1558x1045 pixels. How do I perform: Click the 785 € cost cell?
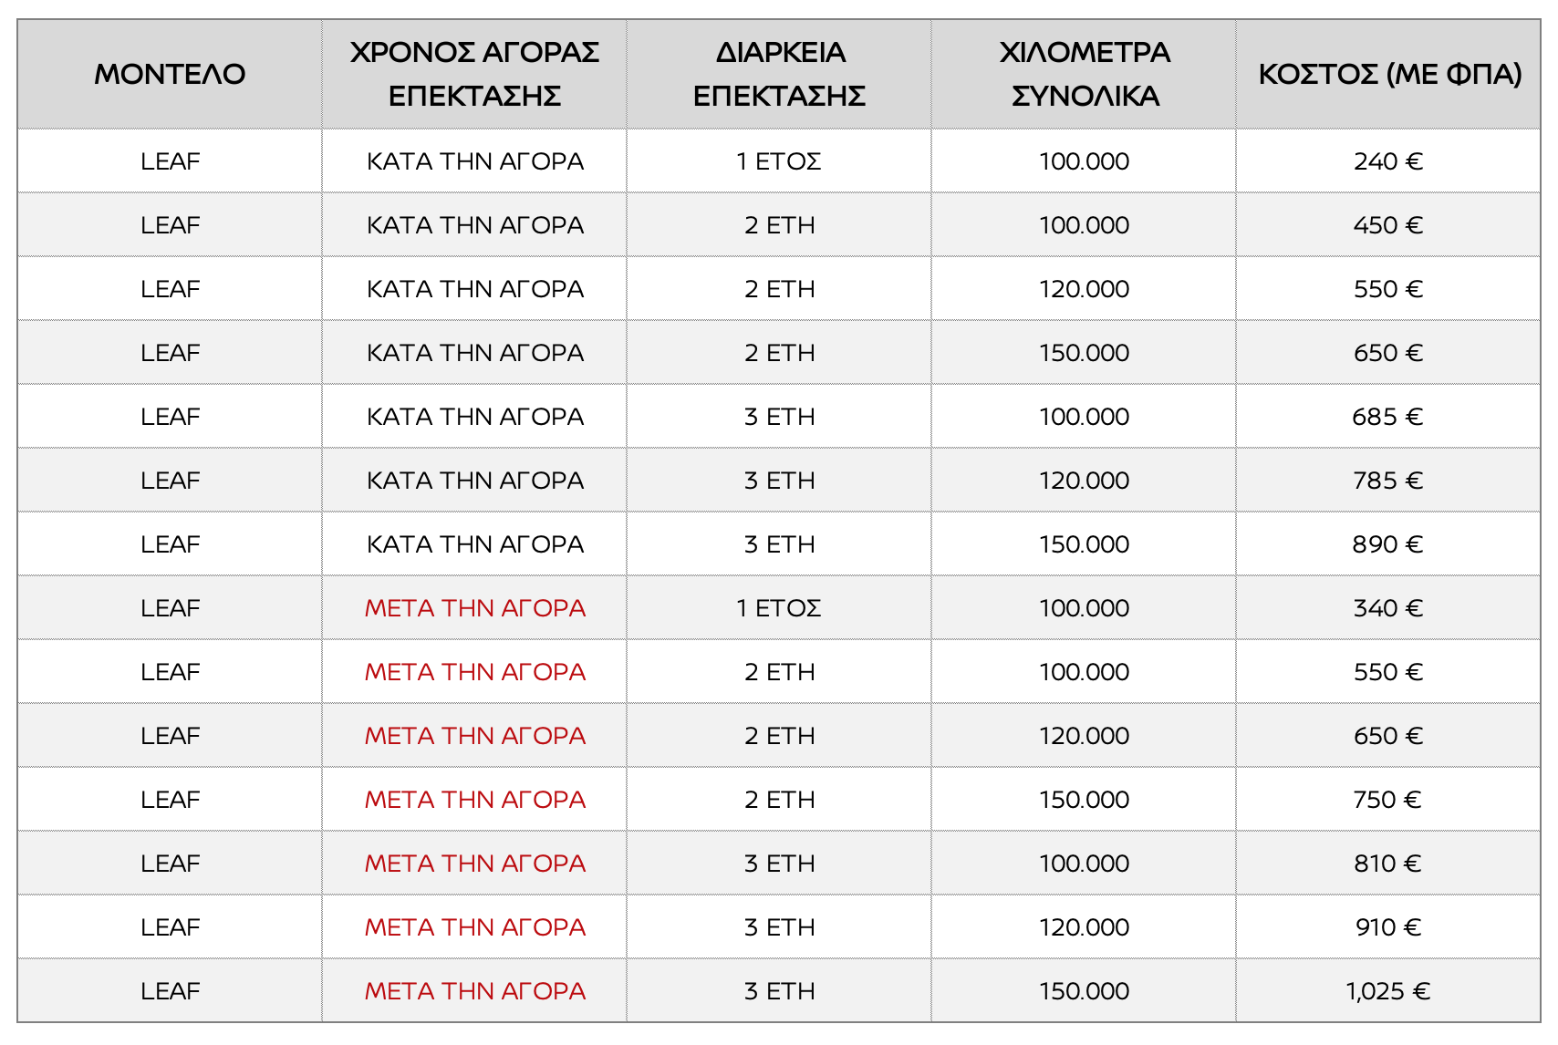(1388, 481)
